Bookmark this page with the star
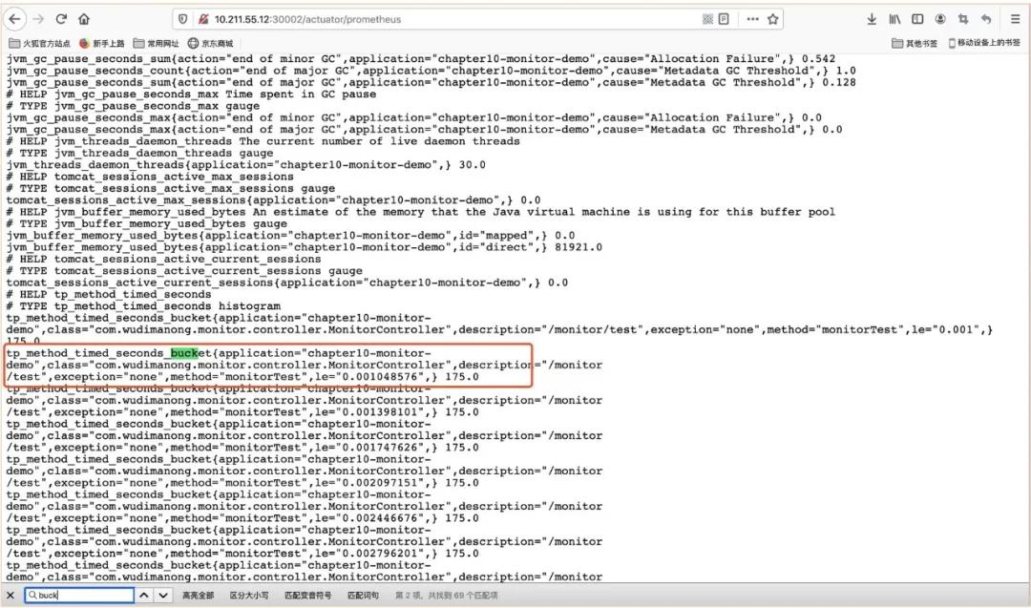The image size is (1031, 608). coord(773,19)
